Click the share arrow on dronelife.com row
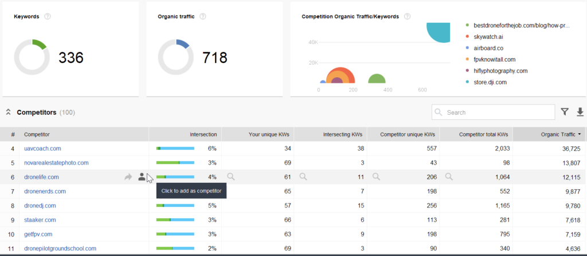Image resolution: width=587 pixels, height=256 pixels. pyautogui.click(x=128, y=177)
